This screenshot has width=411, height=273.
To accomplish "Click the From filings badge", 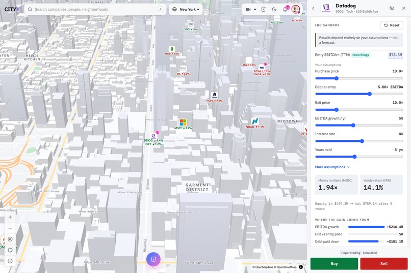I will click(361, 55).
